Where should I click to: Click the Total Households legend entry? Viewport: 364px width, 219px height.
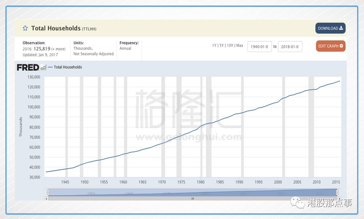pos(65,67)
